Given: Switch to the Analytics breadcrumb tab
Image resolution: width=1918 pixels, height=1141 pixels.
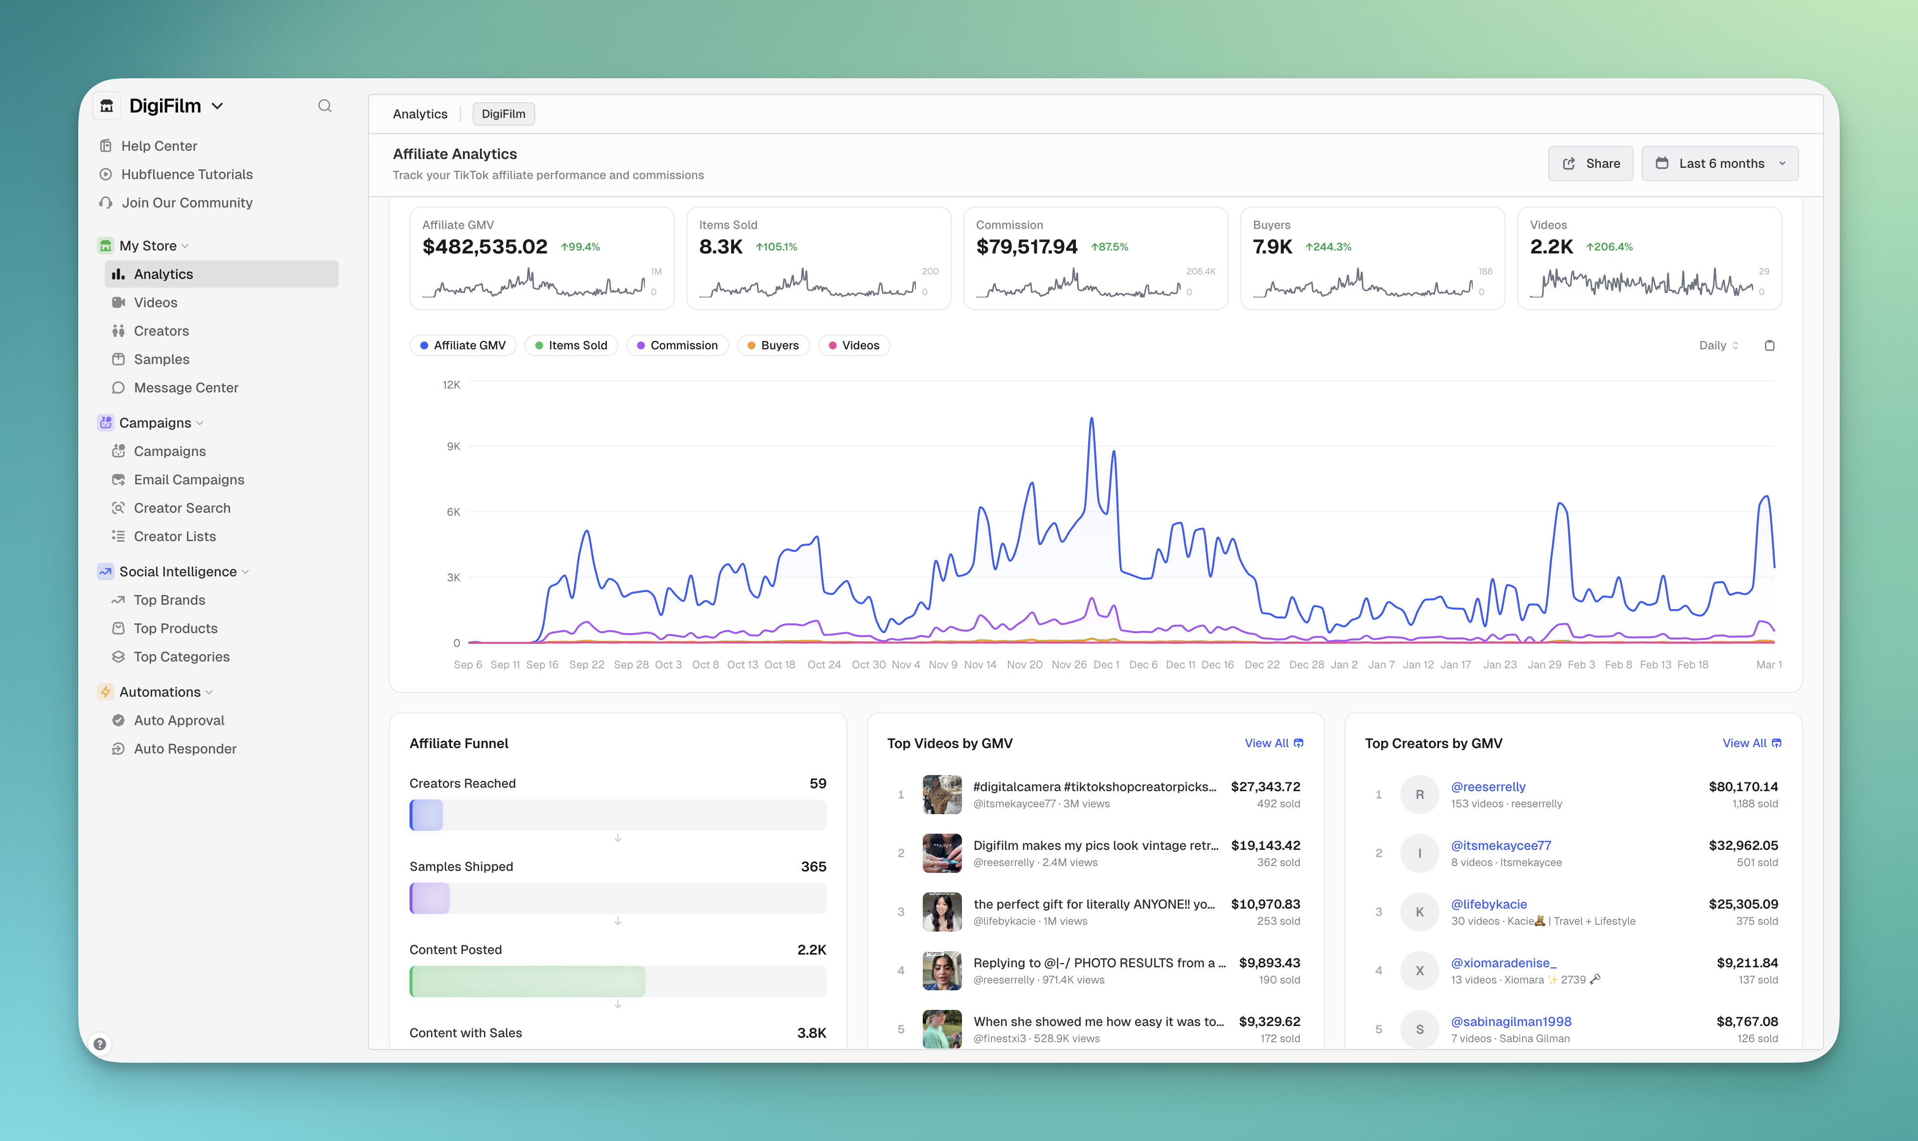Looking at the screenshot, I should pyautogui.click(x=420, y=114).
